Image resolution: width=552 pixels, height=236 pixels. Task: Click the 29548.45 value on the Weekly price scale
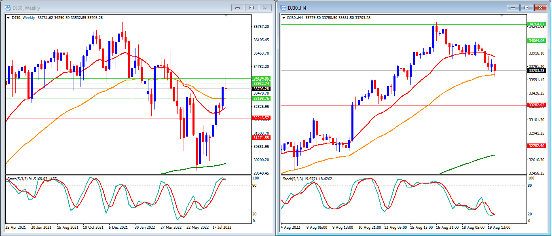(262, 173)
